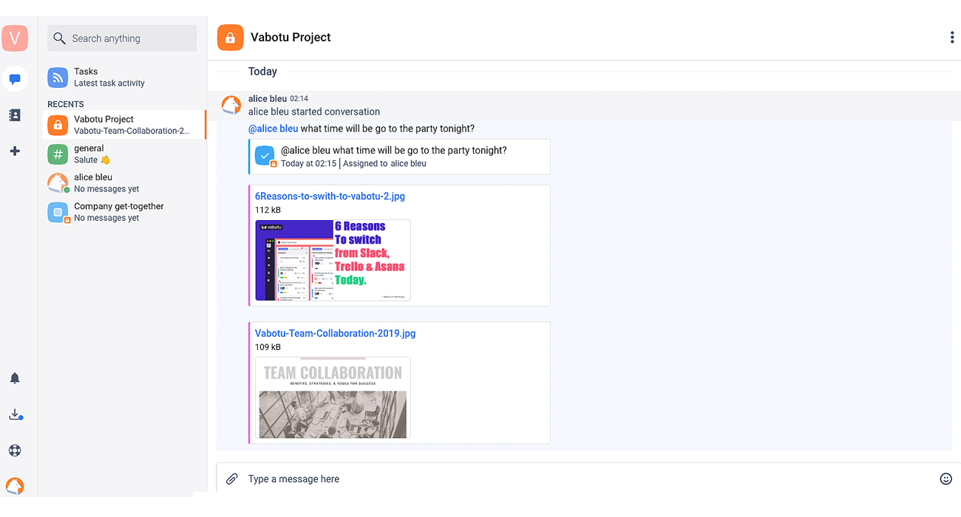This screenshot has height=517, width=961.
Task: Open the 6Reasons-to-swith-to-vabotu-2.jpg file link
Action: point(330,196)
